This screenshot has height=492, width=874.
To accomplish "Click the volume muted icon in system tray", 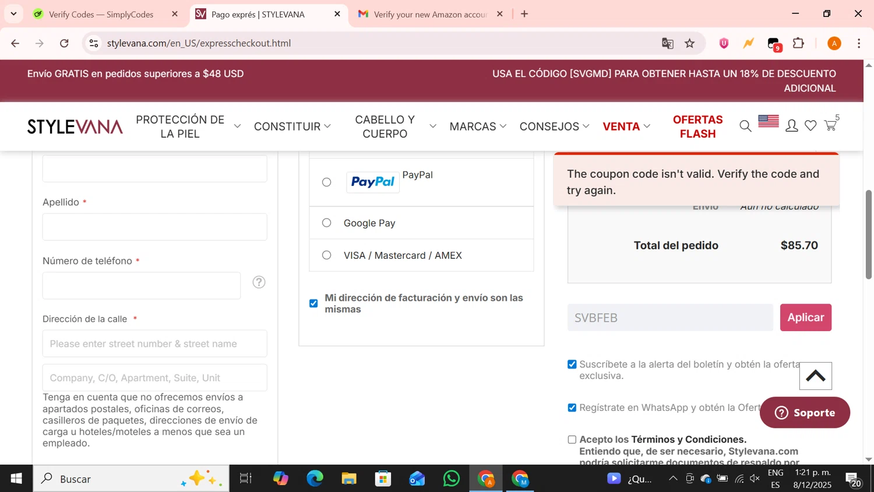I will (755, 479).
